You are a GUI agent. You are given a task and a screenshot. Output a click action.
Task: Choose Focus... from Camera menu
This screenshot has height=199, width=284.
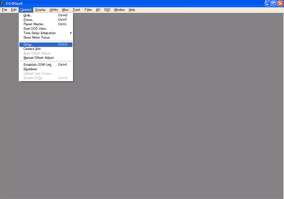pyautogui.click(x=46, y=20)
